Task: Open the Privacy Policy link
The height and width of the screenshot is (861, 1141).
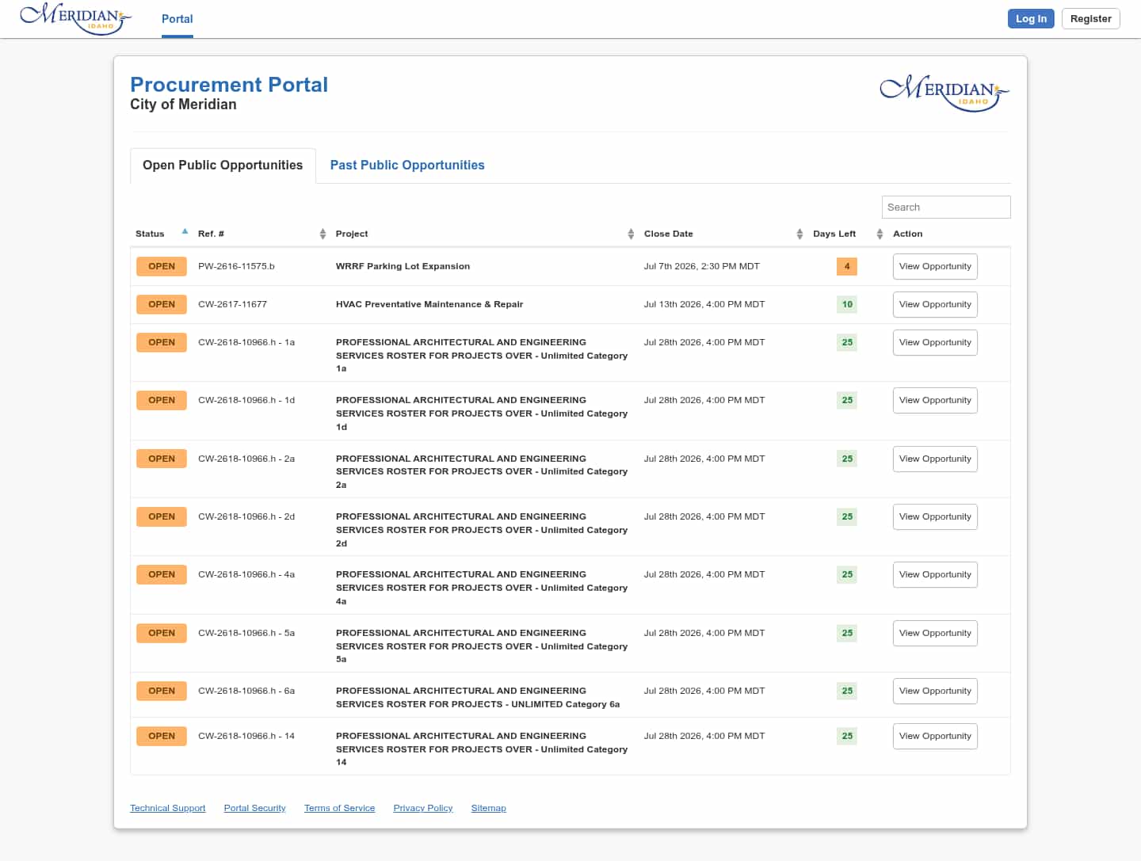Action: tap(423, 808)
